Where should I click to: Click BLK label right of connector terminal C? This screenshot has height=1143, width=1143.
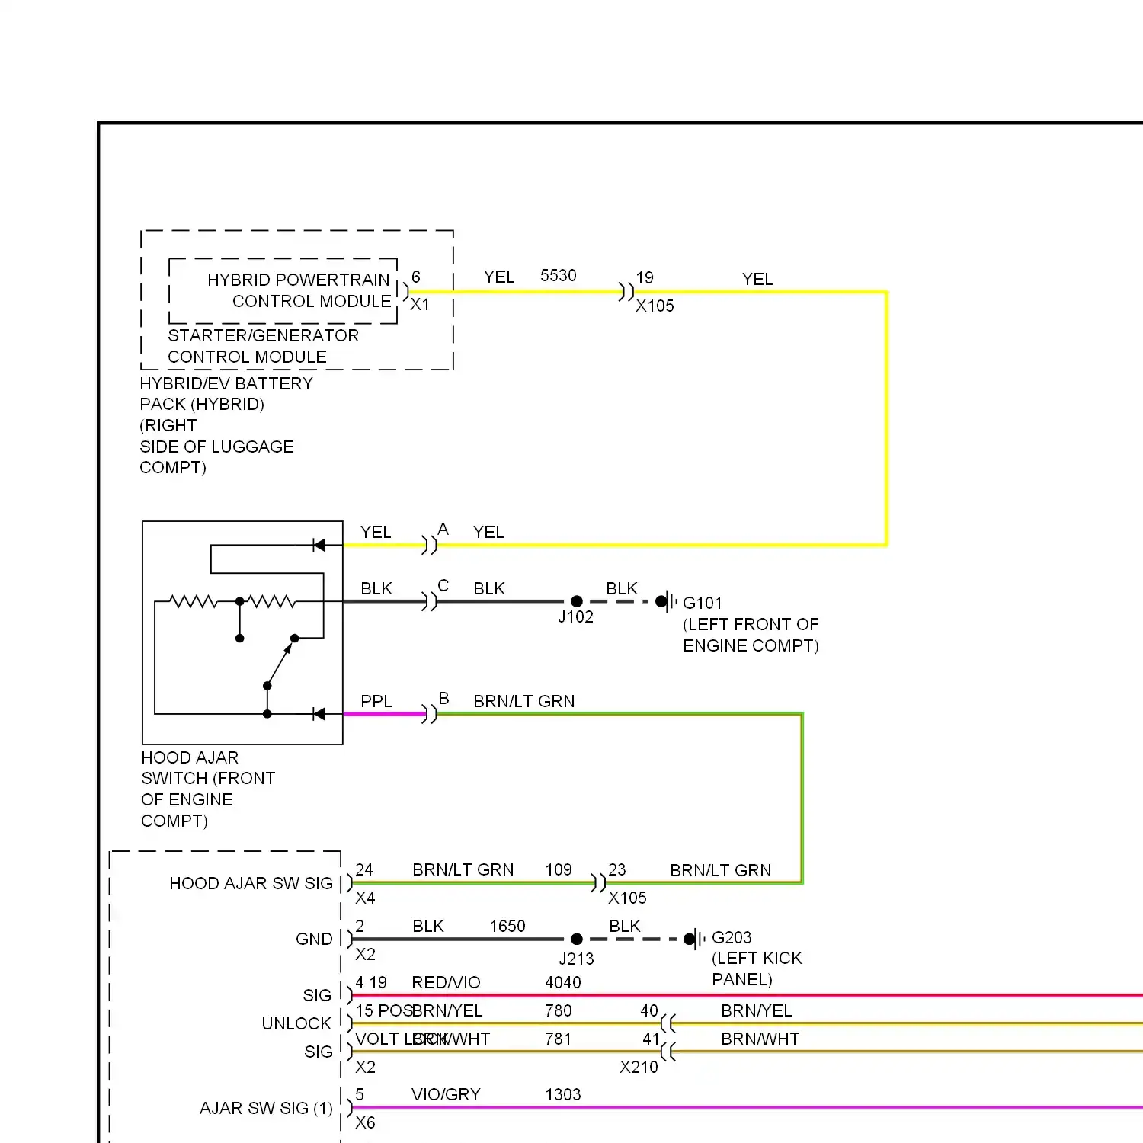pyautogui.click(x=489, y=588)
